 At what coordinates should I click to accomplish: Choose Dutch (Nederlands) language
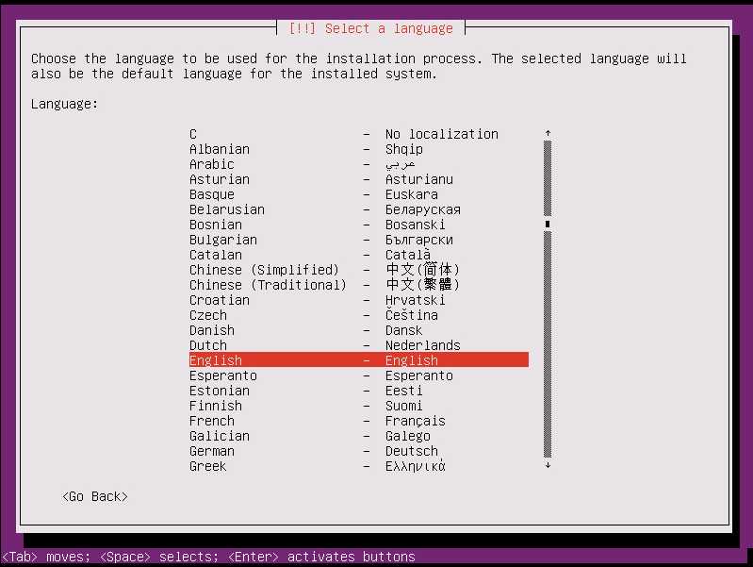[359, 345]
